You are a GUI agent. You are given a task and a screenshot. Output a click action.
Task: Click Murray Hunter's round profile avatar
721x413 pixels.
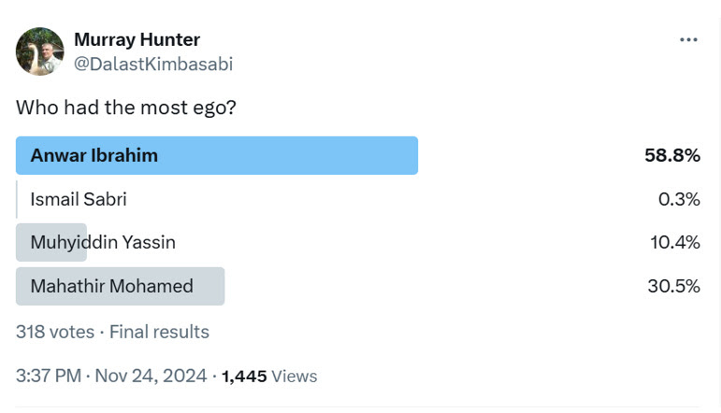click(40, 51)
